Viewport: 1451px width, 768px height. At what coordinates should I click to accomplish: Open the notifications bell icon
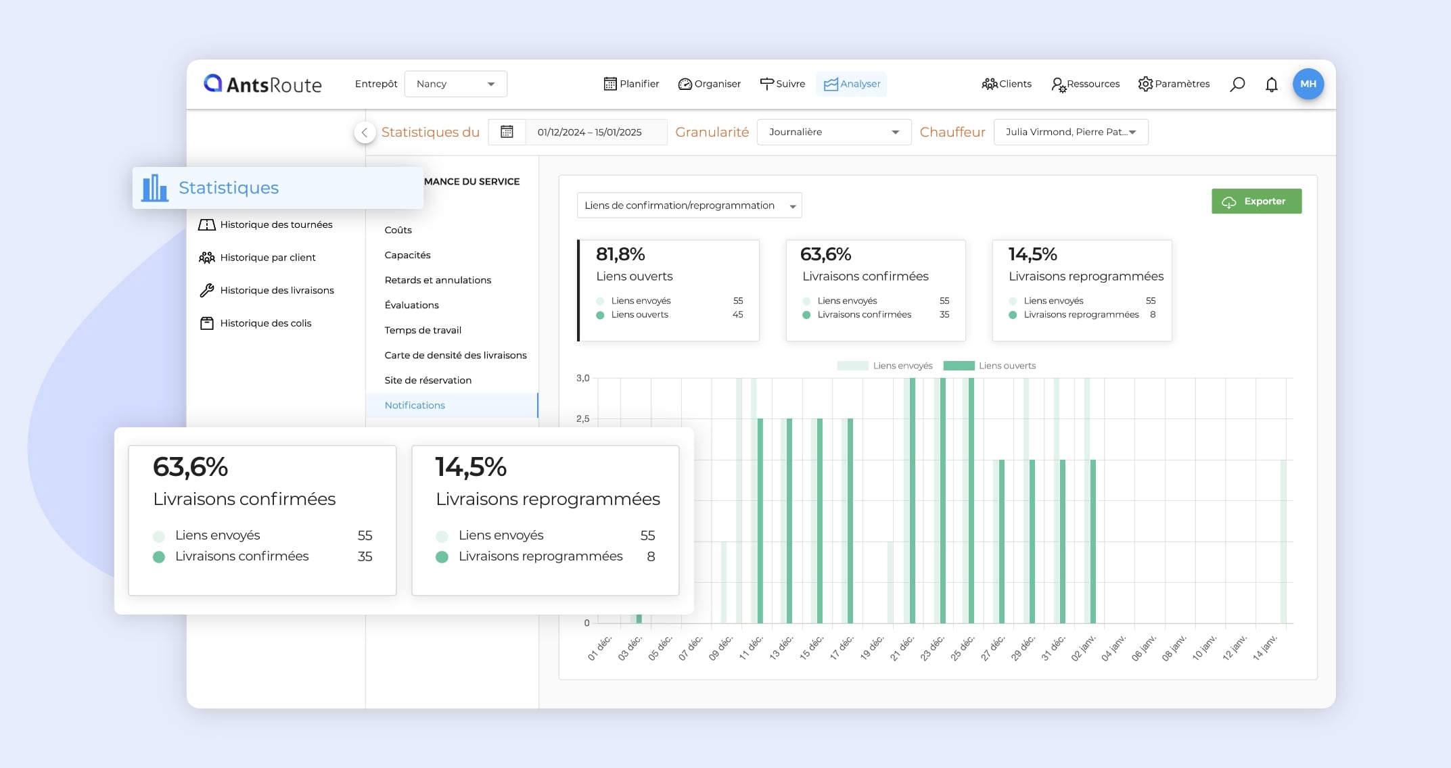[x=1272, y=84]
